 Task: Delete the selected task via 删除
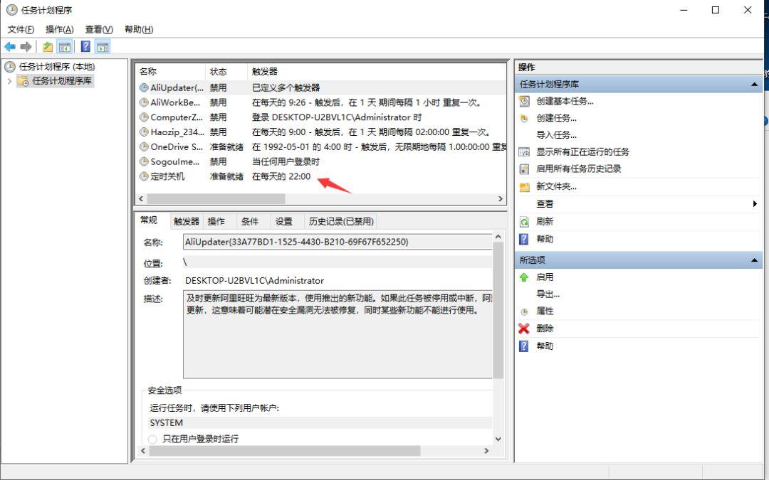click(543, 329)
